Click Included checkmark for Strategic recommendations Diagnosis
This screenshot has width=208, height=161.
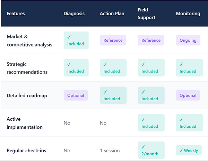click(x=76, y=68)
